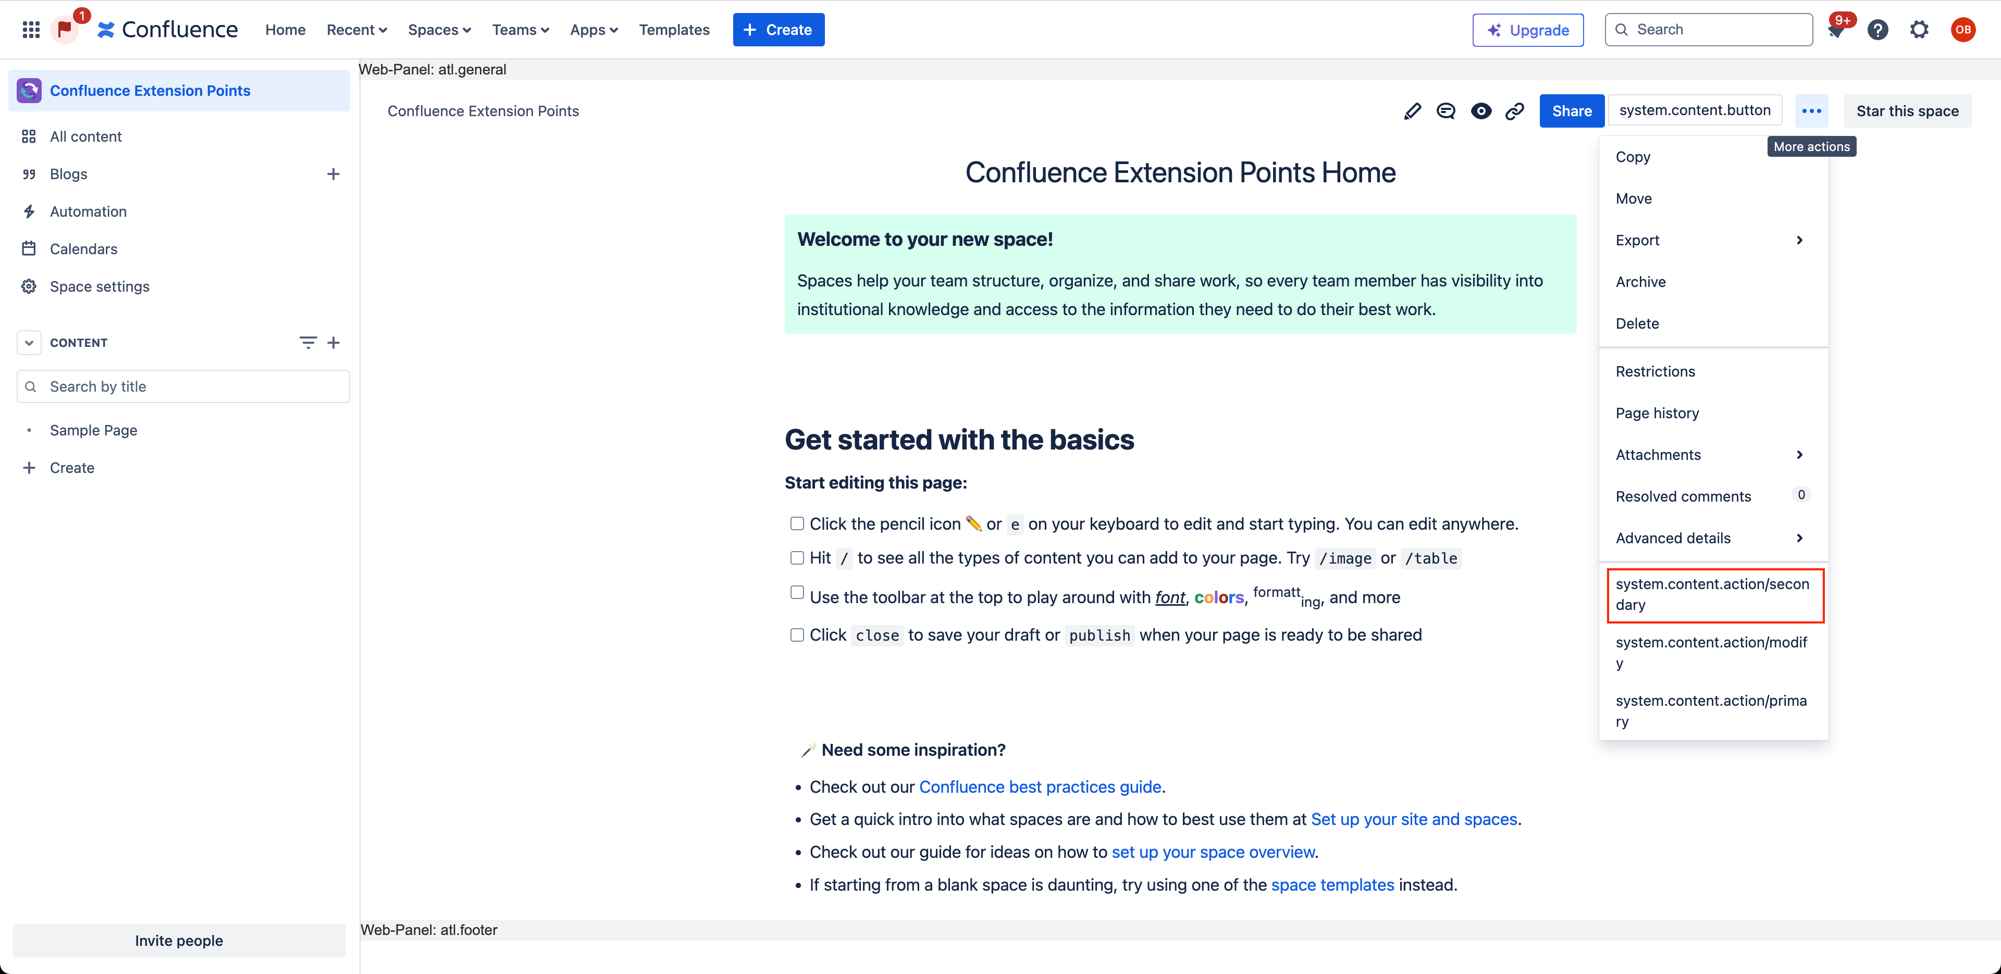This screenshot has height=974, width=2001.
Task: Open Resolved comments menu item
Action: (1713, 496)
